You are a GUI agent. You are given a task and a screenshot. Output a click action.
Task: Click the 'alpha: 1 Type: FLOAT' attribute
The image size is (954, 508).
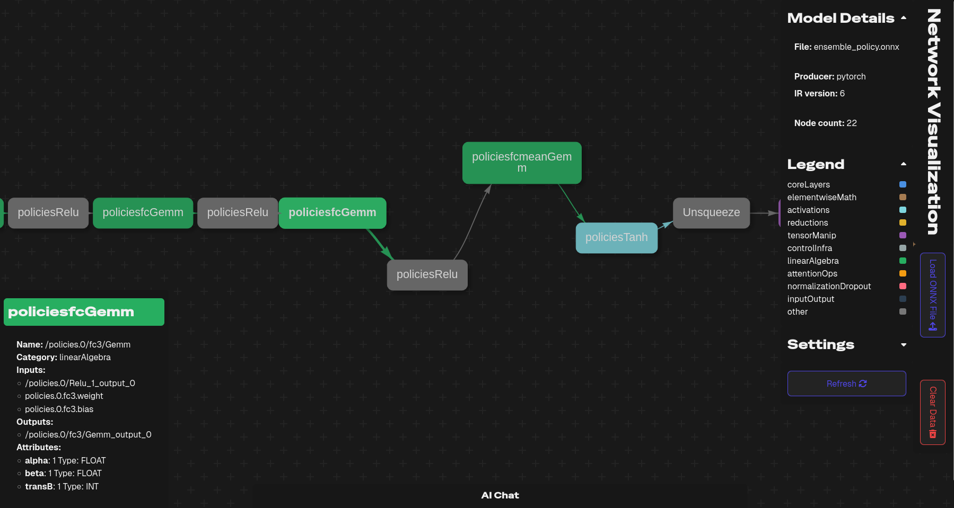(x=65, y=460)
